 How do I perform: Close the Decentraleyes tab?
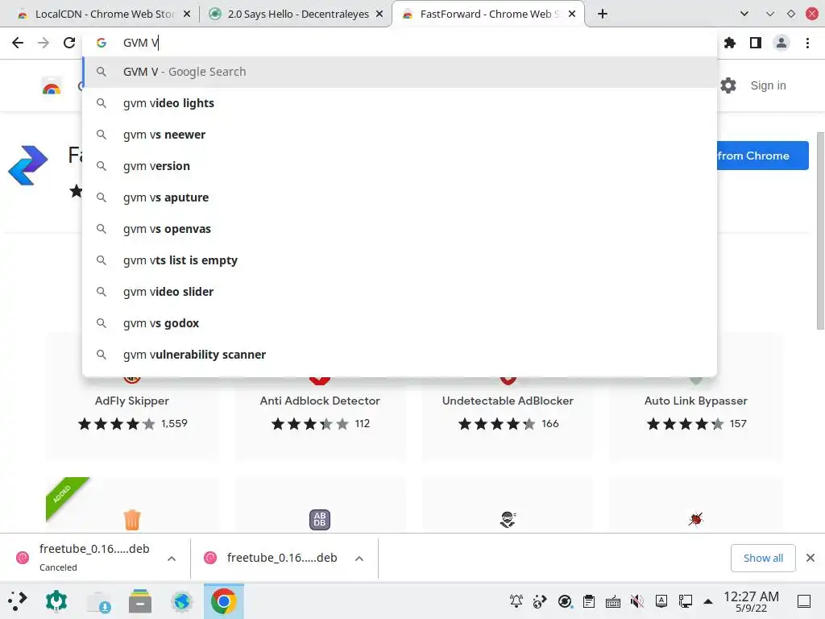[x=379, y=15]
